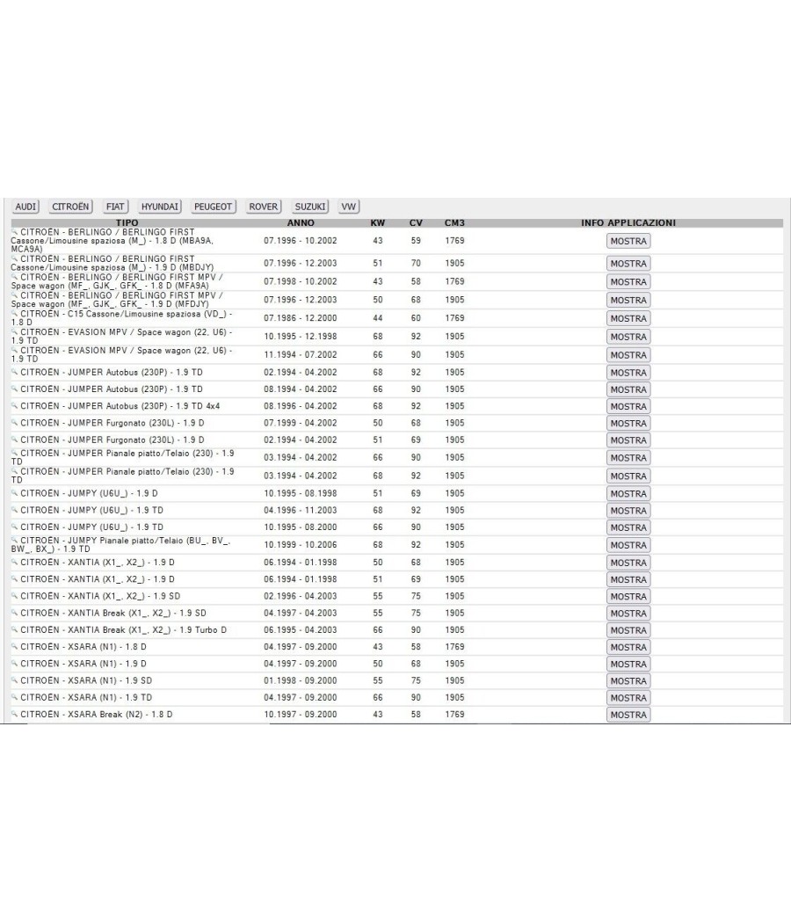Open the ROVER brand tab
Viewport: 791px width, 923px height.
tap(263, 207)
